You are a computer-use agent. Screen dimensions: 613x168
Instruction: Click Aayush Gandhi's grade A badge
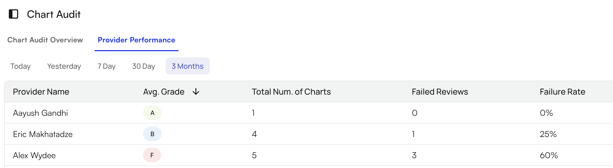(x=152, y=113)
